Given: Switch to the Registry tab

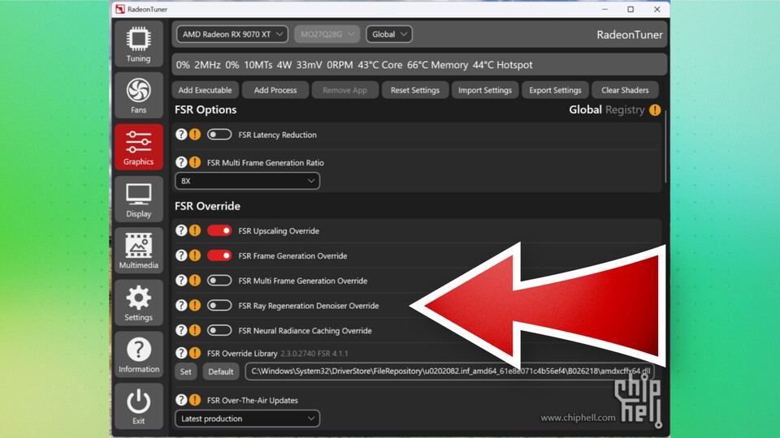Looking at the screenshot, I should coord(625,109).
